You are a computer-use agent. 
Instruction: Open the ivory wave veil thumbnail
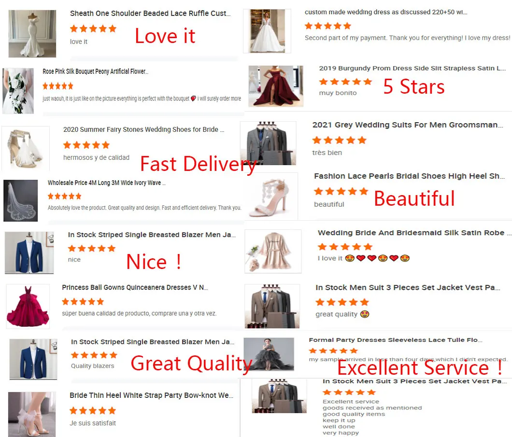point(21,201)
